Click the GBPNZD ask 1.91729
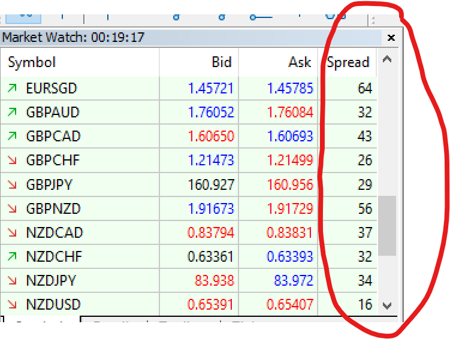 [290, 209]
